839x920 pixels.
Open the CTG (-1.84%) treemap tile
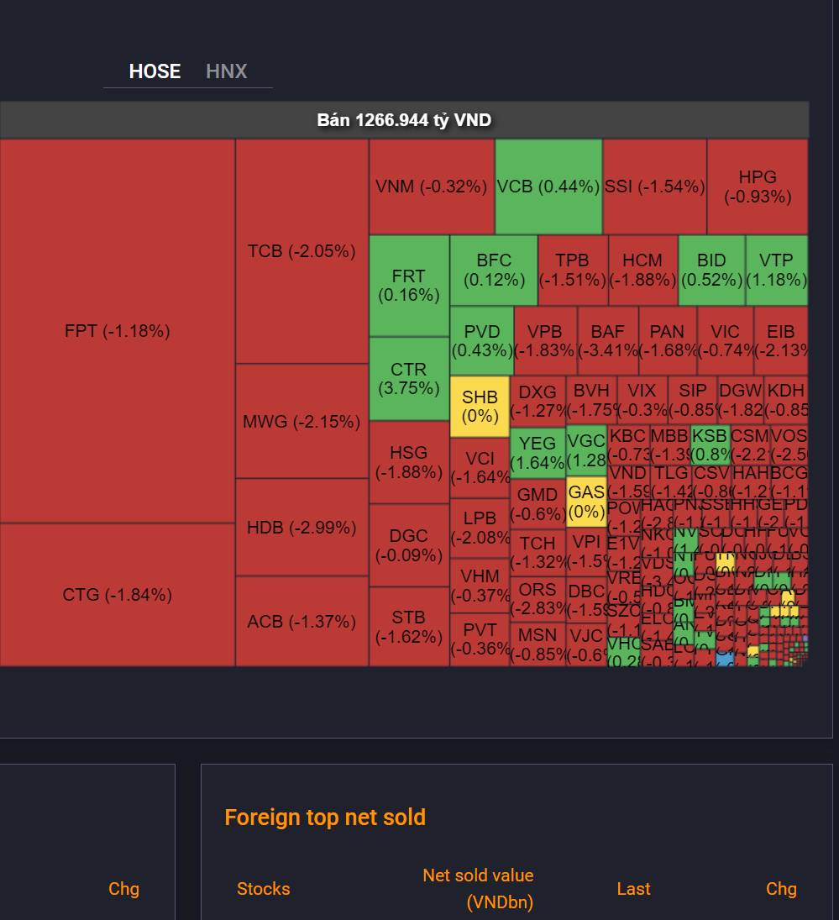tap(117, 595)
